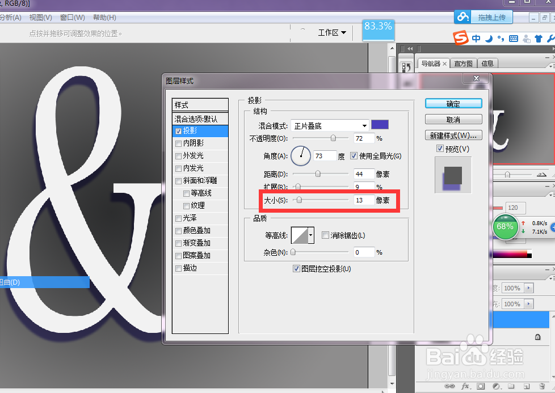Screen dimensions: 555x393
Task: Click the 大小 input field showing 13
Action: [x=364, y=199]
